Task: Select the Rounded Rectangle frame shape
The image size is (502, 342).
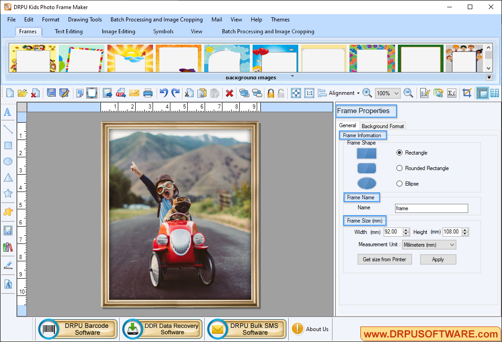Action: [x=399, y=168]
